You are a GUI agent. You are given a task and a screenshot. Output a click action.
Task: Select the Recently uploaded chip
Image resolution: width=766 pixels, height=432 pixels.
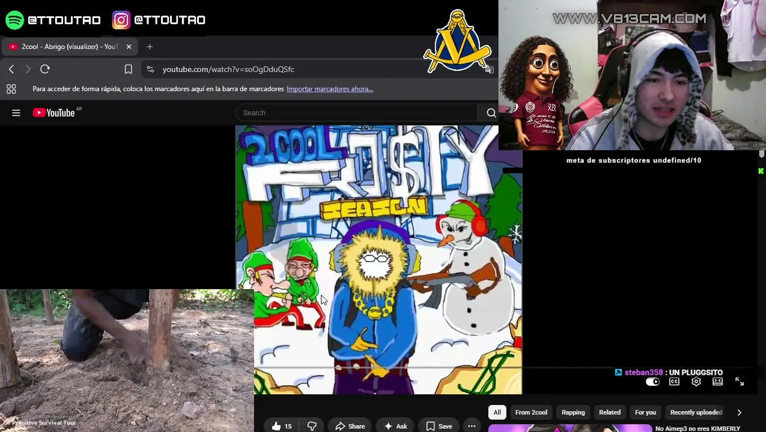pos(696,412)
